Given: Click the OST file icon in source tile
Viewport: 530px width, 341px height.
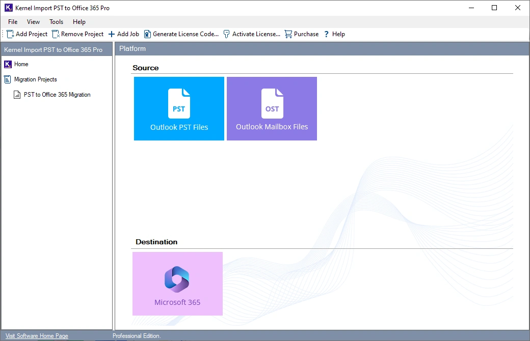Looking at the screenshot, I should pos(273,103).
